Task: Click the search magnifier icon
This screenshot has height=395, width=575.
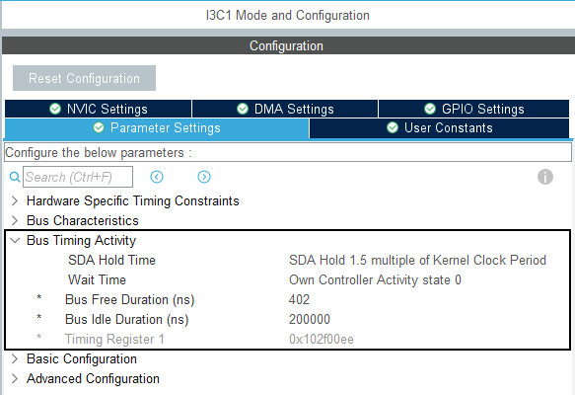Action: (x=15, y=178)
